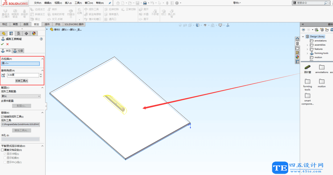Open the FeatureManager design tree tab
The height and width of the screenshot is (175, 333).
click(4, 34)
